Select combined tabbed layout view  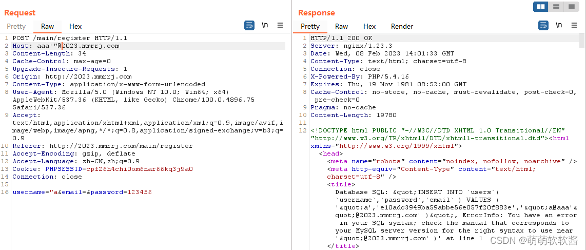(572, 7)
